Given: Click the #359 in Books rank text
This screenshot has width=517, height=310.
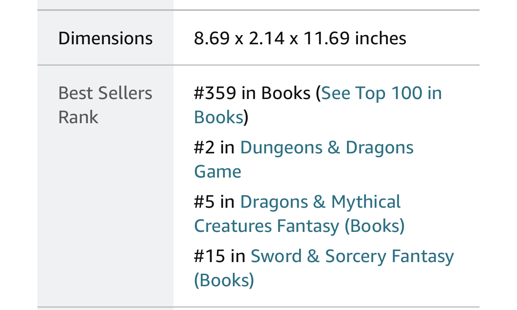Looking at the screenshot, I should 252,93.
